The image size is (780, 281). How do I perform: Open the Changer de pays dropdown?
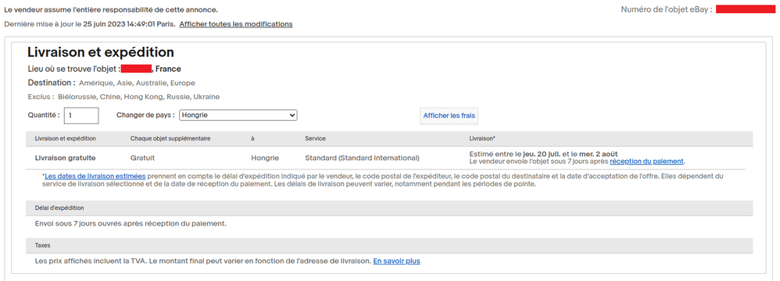[238, 116]
